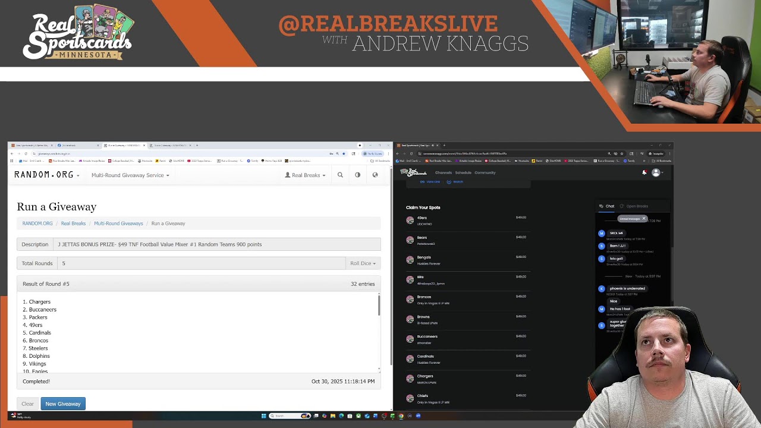This screenshot has width=761, height=428.
Task: Click the results list scrollbar
Action: click(x=378, y=306)
